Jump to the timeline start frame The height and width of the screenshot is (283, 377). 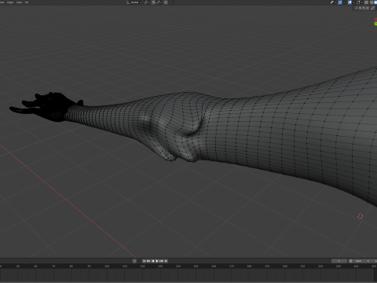coord(144,261)
